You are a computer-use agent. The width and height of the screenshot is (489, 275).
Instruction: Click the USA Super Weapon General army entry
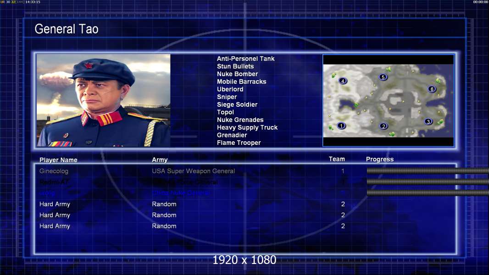tap(194, 171)
